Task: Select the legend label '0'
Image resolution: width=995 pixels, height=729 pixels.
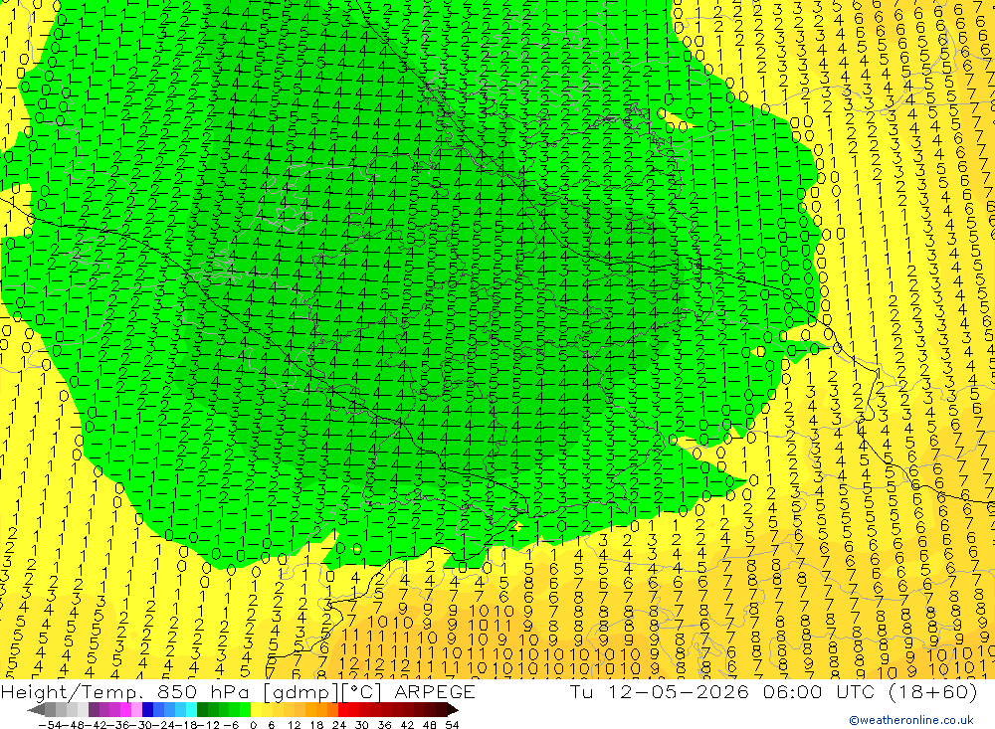Action: (253, 725)
